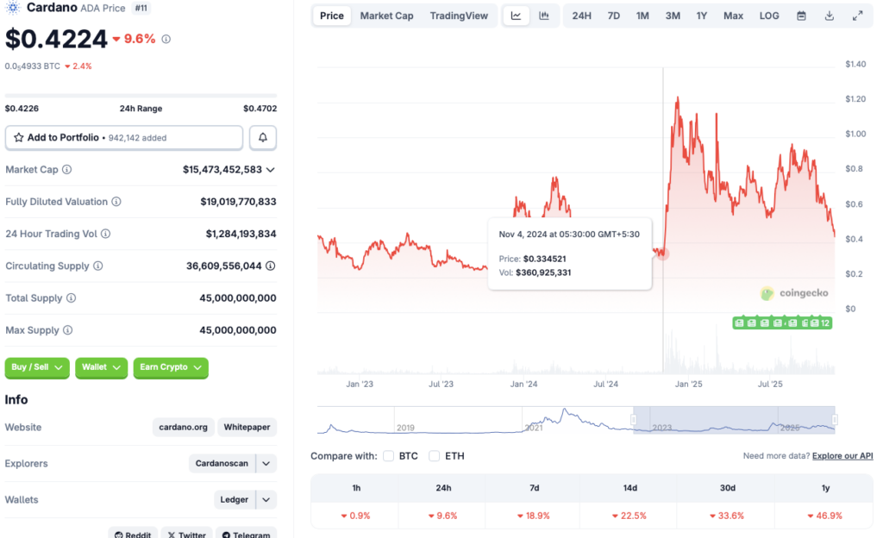Select the line chart view icon
883x538 pixels.
(516, 15)
